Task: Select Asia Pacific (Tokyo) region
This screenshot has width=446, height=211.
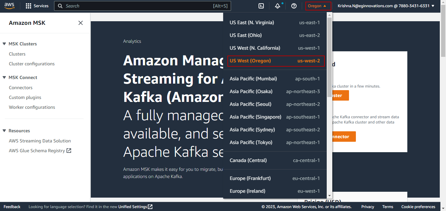Action: [275, 142]
